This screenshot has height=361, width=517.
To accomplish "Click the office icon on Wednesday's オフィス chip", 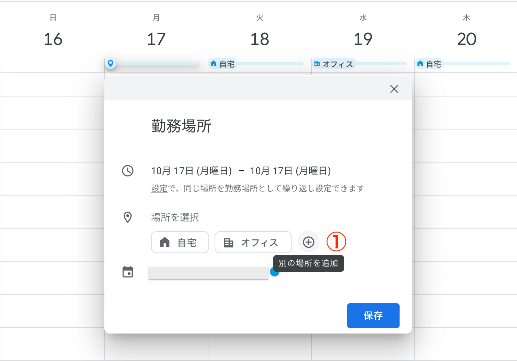I will pyautogui.click(x=317, y=63).
